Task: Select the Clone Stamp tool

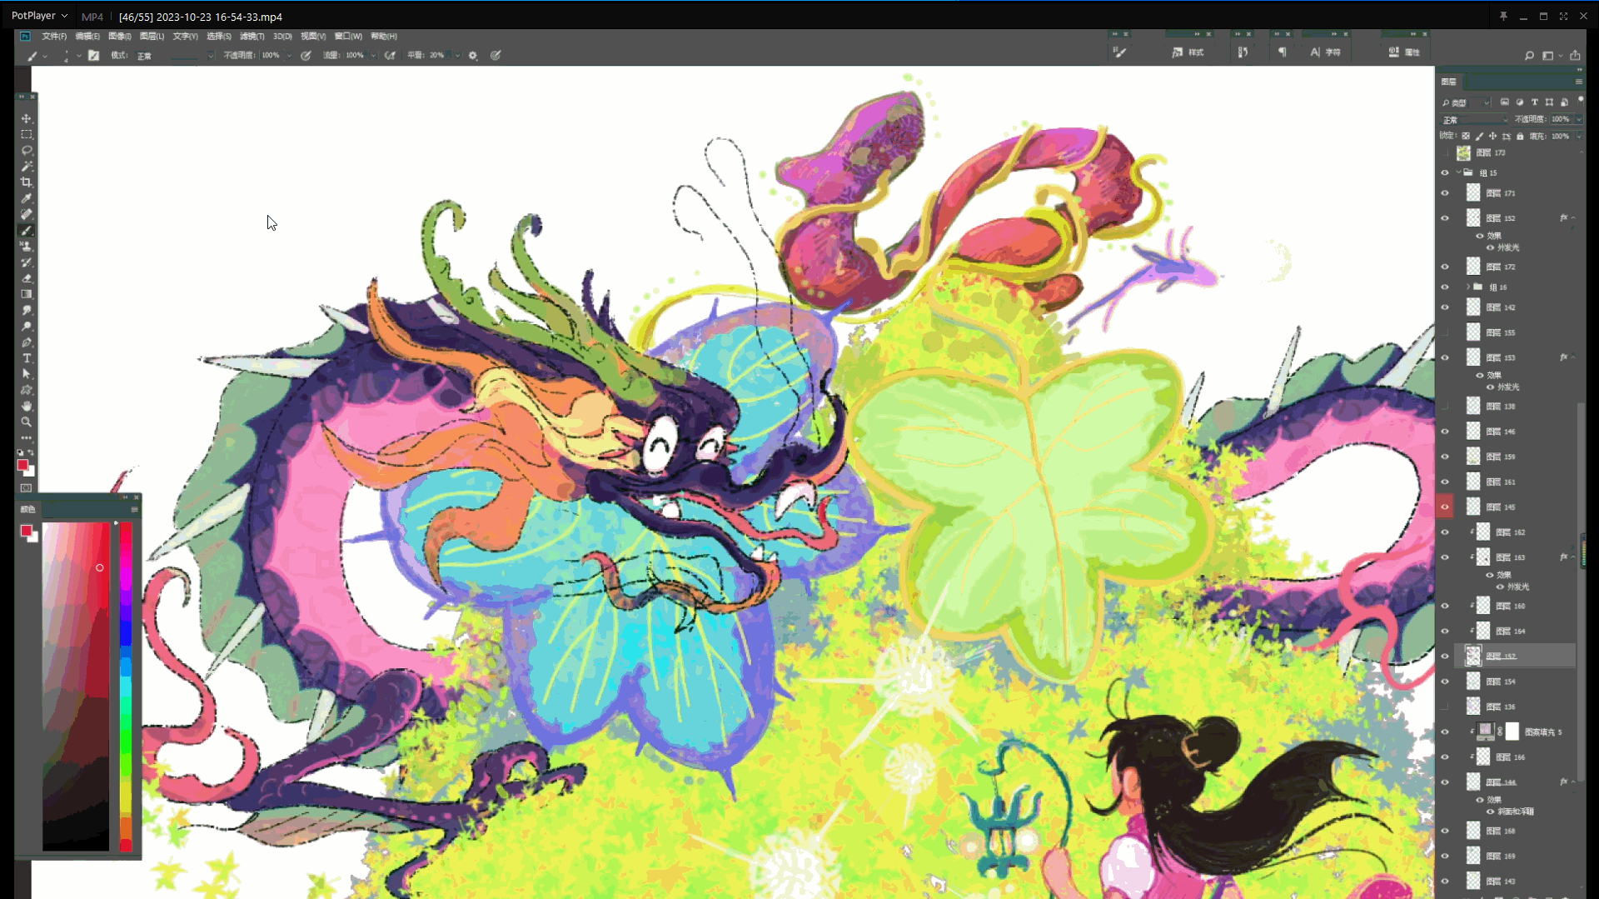Action: click(x=27, y=247)
